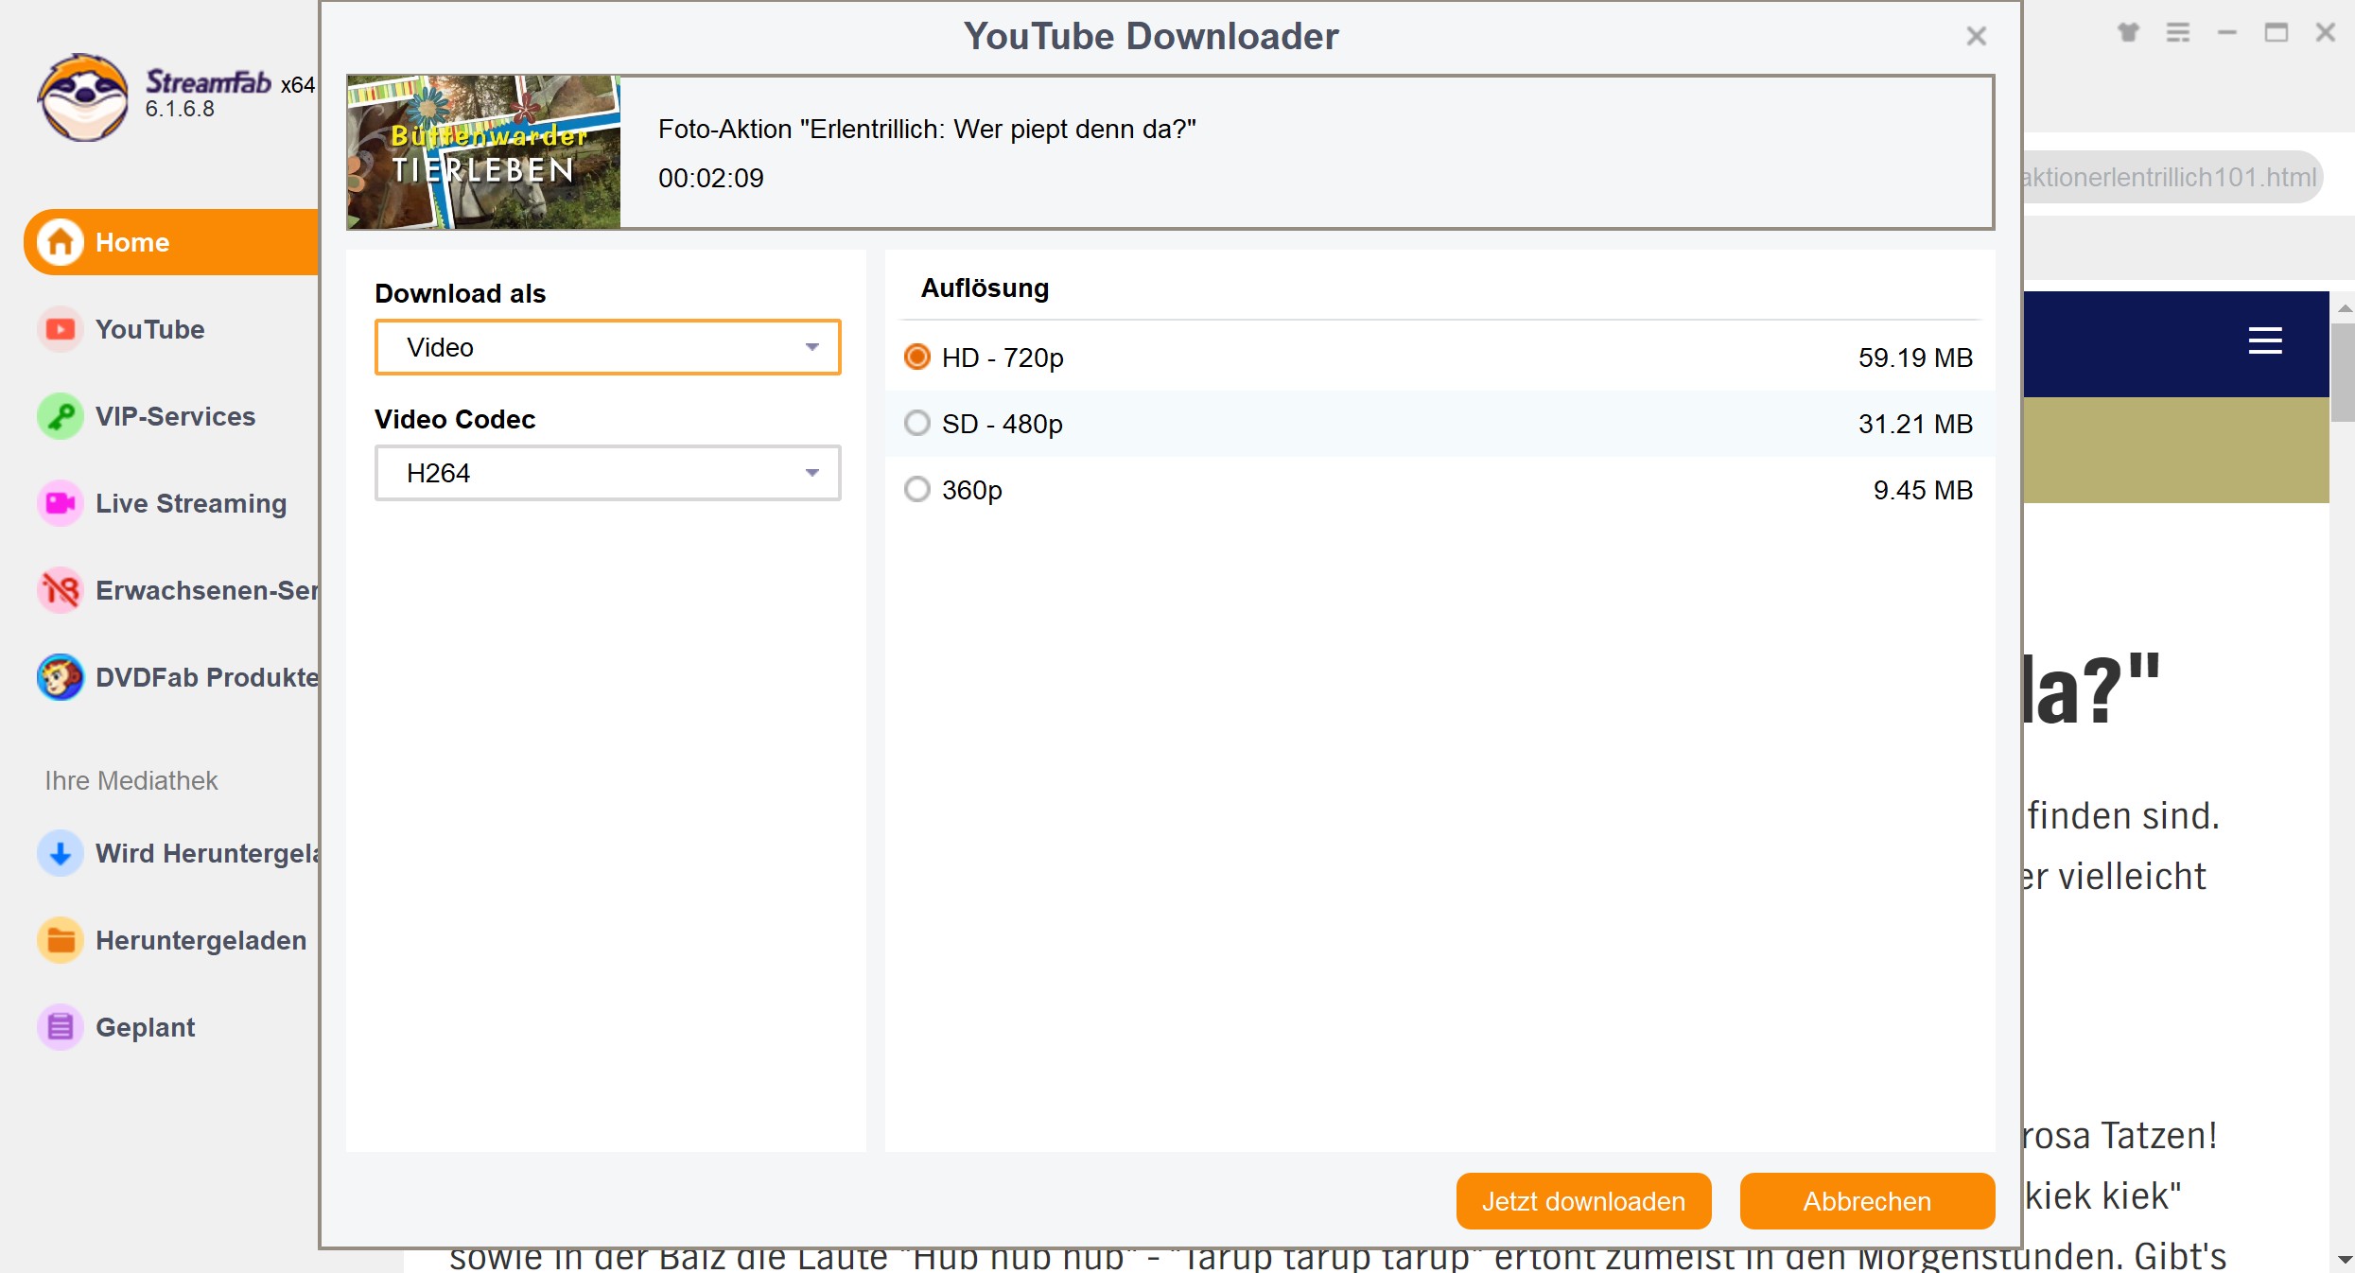Pick the 360p resolution option
2355x1273 pixels.
pos(916,490)
